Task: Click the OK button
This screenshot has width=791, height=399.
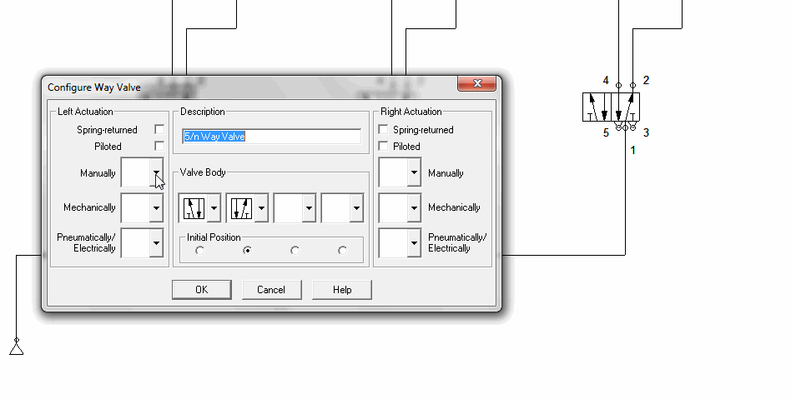Action: pyautogui.click(x=202, y=290)
